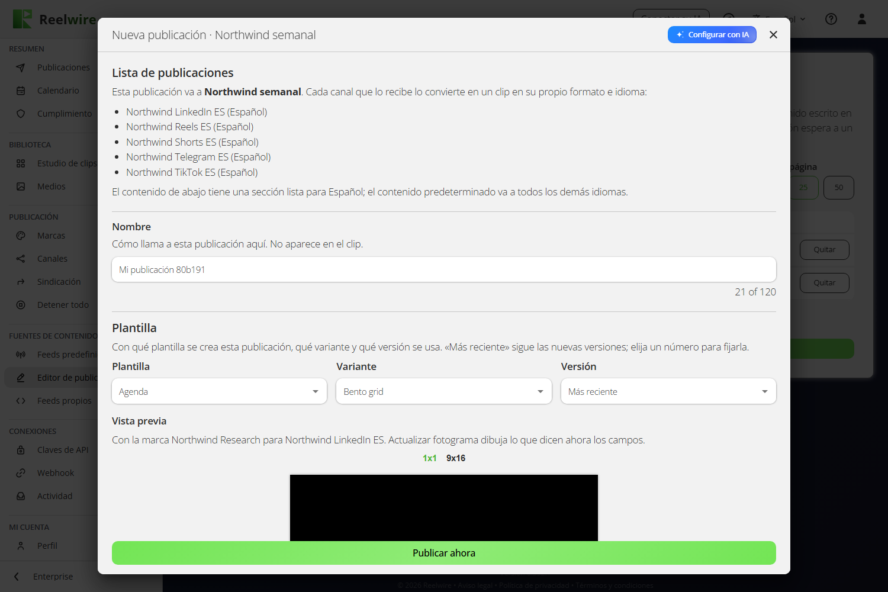Viewport: 888px width, 592px height.
Task: Close the Nueva publicación dialog
Action: click(773, 35)
